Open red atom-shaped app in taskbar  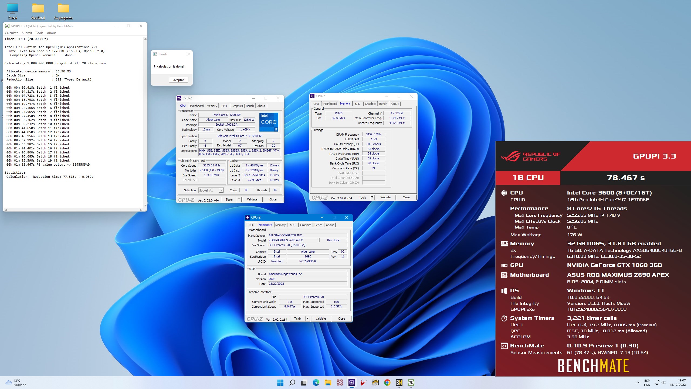[x=340, y=383]
